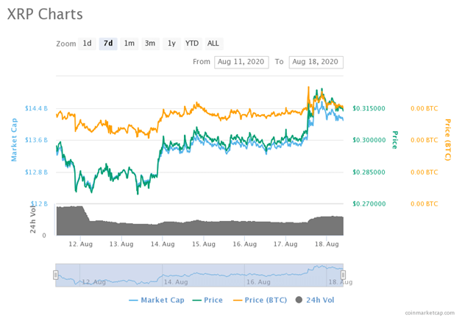462x319 pixels.
Task: Click the 13. Aug x-axis label
Action: 121,244
